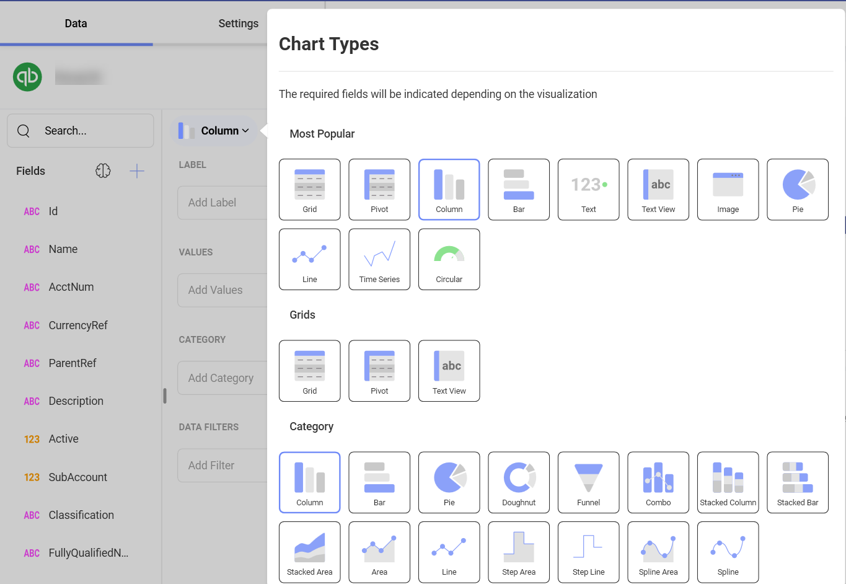846x584 pixels.
Task: Switch to the Settings tab
Action: point(238,24)
